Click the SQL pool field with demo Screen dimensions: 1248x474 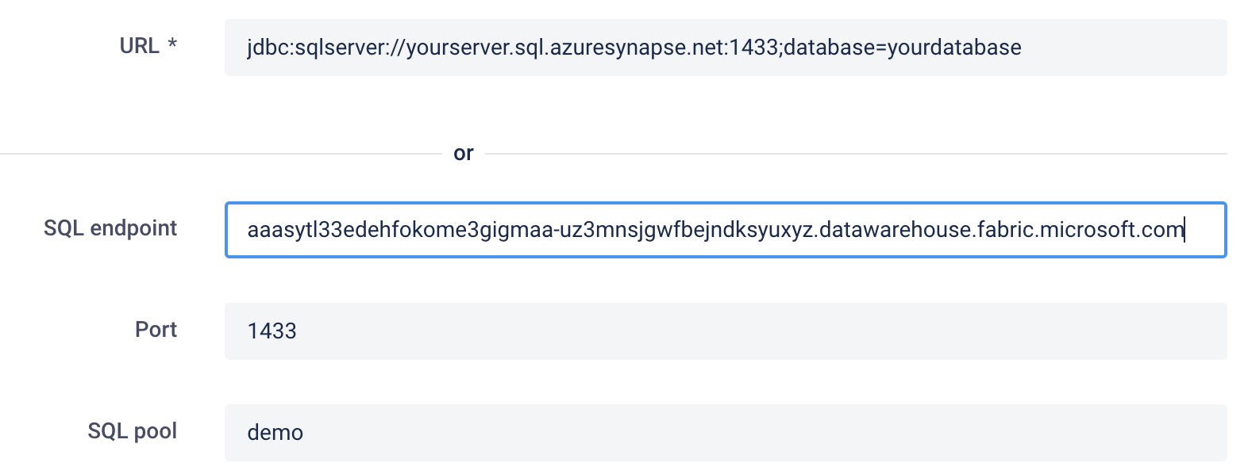(x=726, y=433)
